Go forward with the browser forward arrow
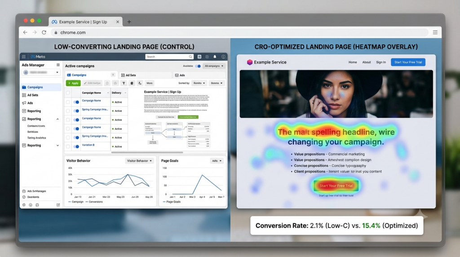This screenshot has width=460, height=257. (x=35, y=32)
